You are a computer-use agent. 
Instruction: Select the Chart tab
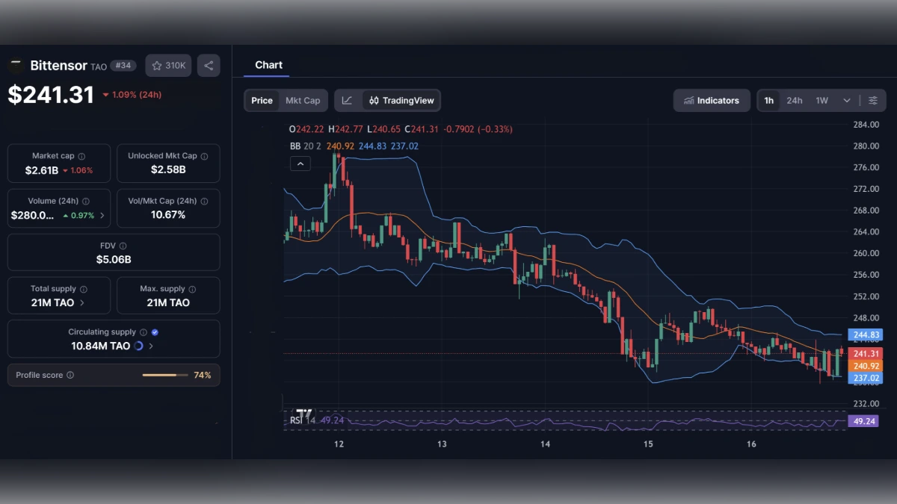[268, 65]
